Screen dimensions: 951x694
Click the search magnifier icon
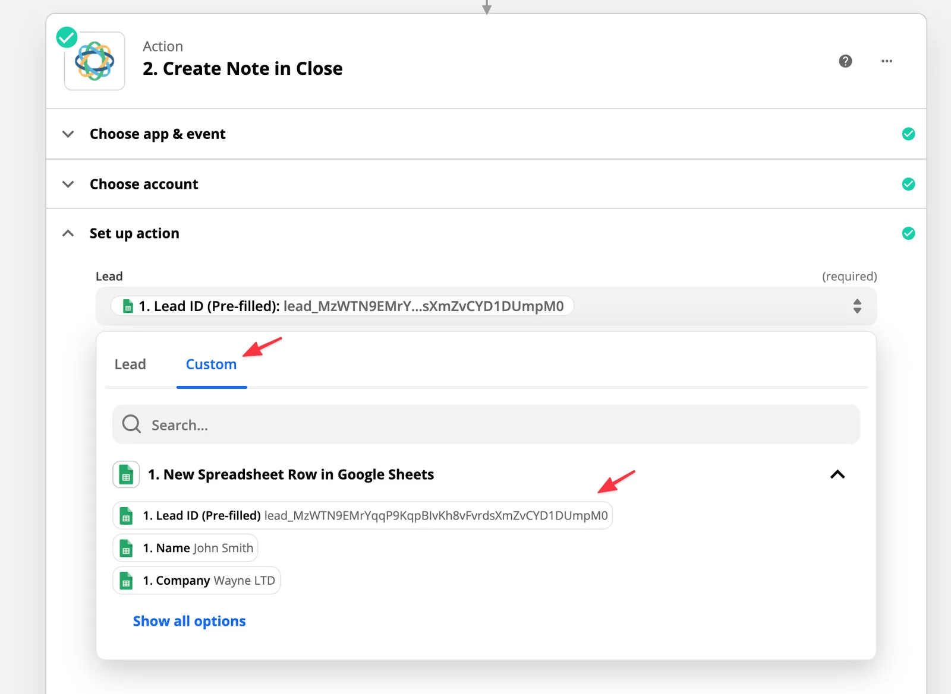pyautogui.click(x=131, y=424)
